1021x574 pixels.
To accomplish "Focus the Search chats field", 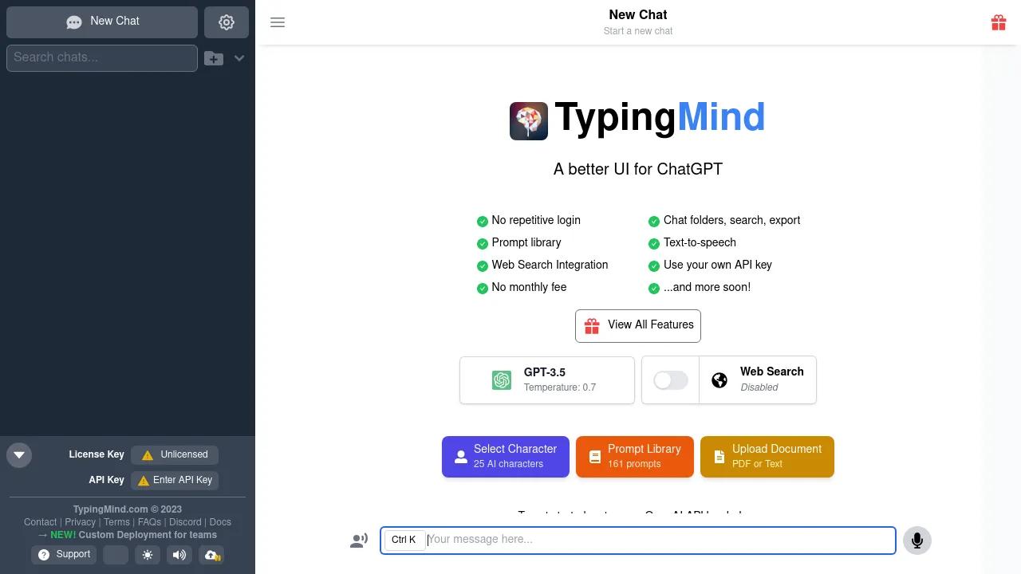I will point(102,58).
